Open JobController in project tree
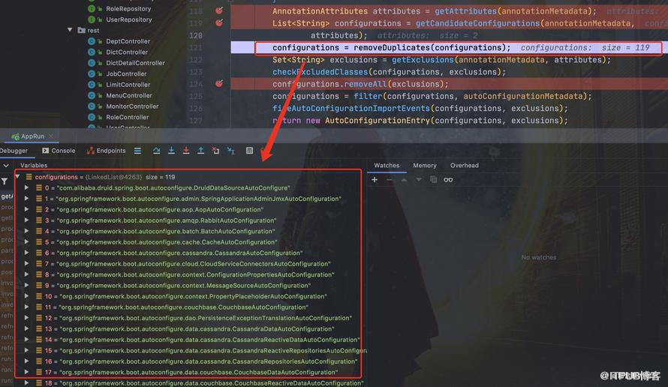 click(126, 73)
